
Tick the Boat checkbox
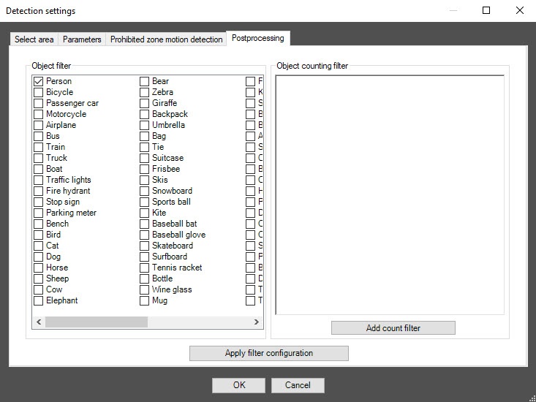(x=38, y=169)
